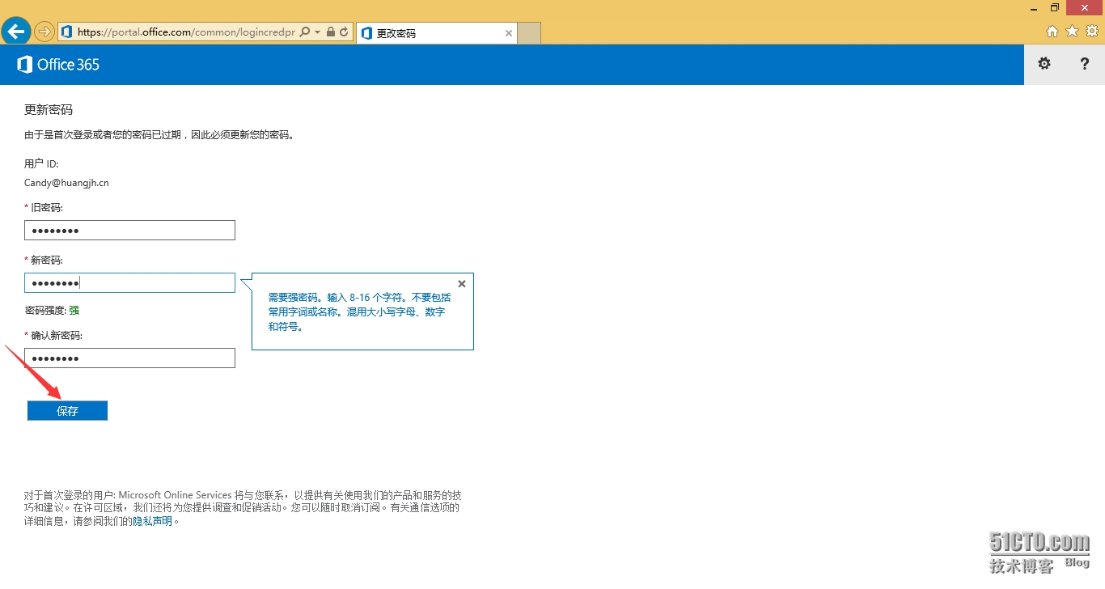Close the 更改密码 tab
The height and width of the screenshot is (589, 1105).
coord(509,33)
